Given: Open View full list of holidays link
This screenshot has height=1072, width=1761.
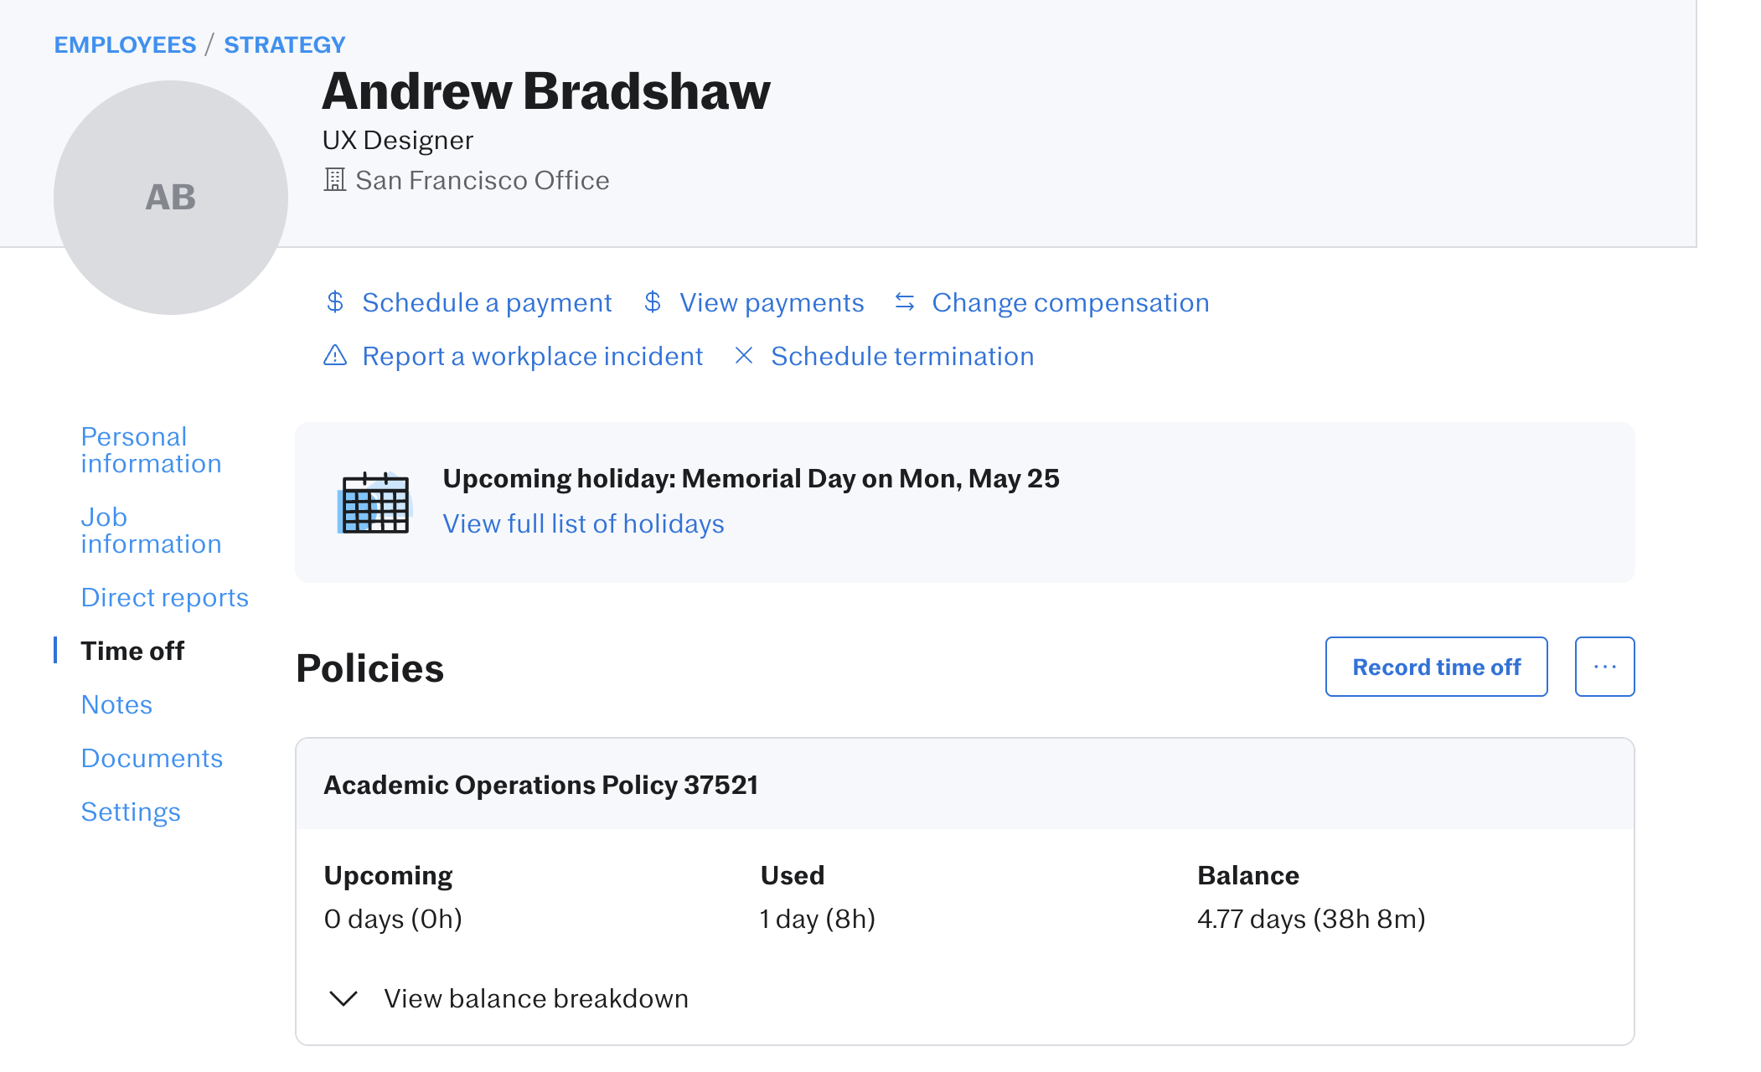Looking at the screenshot, I should 583,523.
